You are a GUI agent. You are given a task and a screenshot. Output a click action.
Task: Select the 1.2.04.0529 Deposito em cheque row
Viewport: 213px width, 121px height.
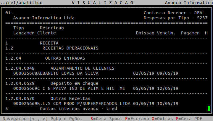click(x=52, y=83)
